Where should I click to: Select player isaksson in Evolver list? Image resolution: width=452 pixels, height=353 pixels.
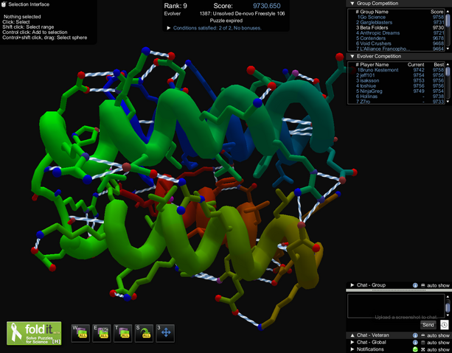[400, 80]
